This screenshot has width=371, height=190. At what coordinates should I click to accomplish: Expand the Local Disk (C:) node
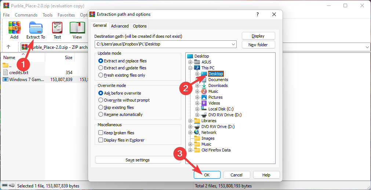(197, 109)
